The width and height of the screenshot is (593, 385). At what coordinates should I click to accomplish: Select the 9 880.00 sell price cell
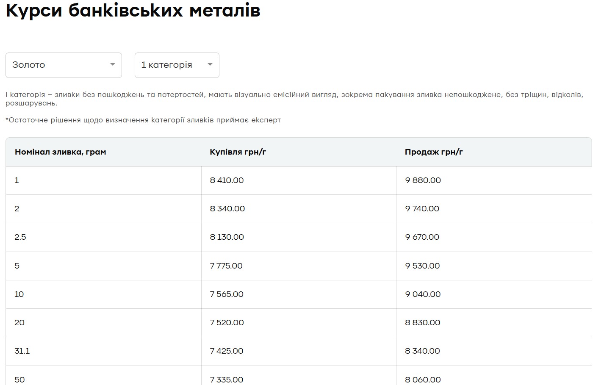tap(494, 180)
